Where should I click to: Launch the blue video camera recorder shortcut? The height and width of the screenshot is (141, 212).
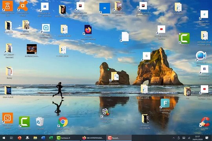pyautogui.click(x=201, y=56)
